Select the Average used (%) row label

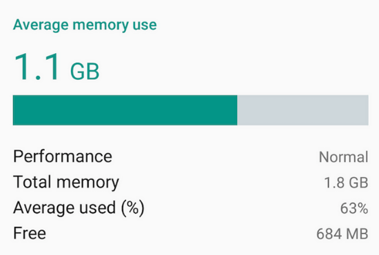point(79,208)
